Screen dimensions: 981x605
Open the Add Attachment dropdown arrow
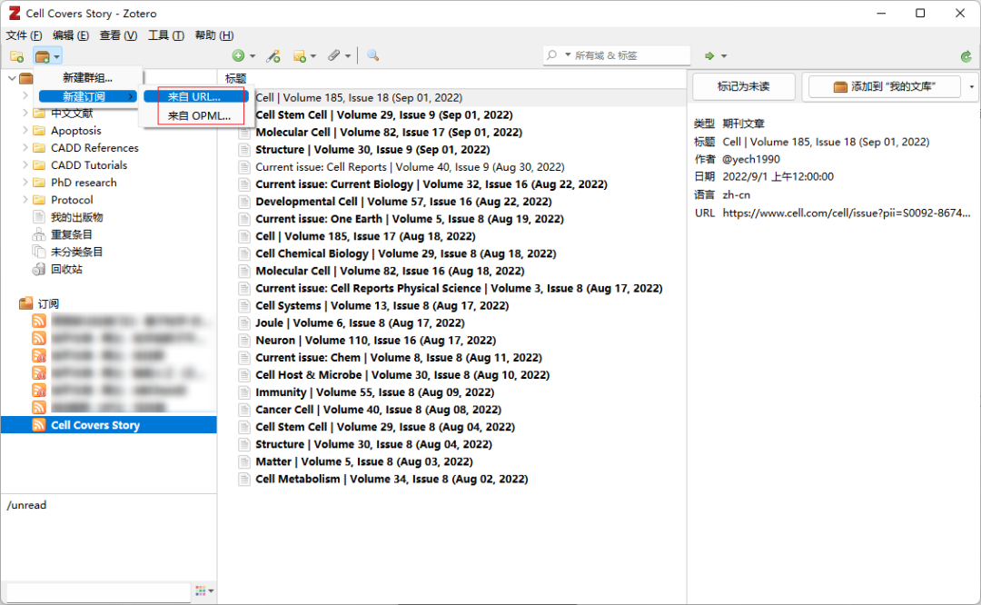(348, 56)
